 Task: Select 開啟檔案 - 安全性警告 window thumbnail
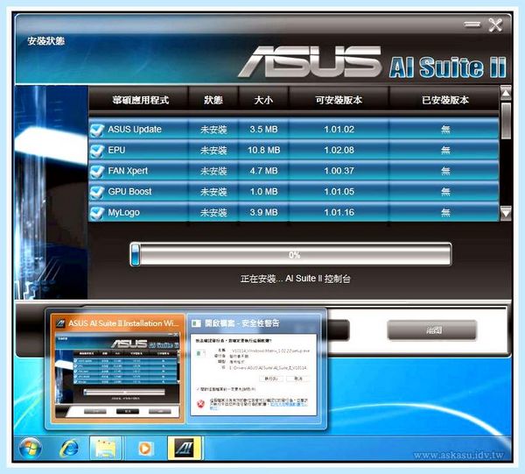pos(254,368)
